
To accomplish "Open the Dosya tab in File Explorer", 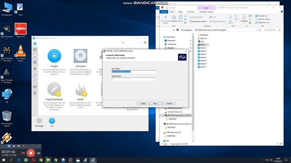I will (164, 12).
